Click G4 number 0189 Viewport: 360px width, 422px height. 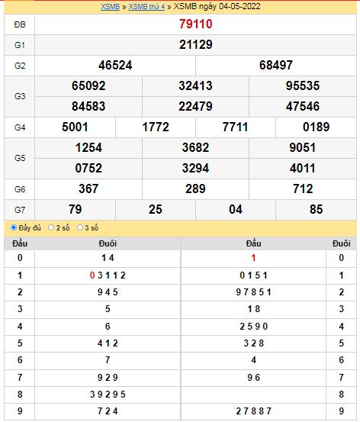(316, 127)
